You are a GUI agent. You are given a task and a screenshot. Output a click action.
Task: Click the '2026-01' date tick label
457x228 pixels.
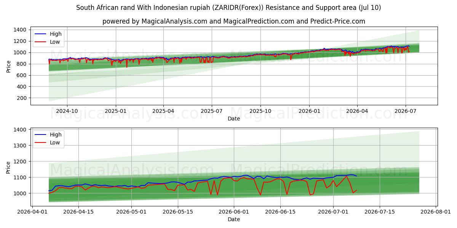pyautogui.click(x=309, y=111)
